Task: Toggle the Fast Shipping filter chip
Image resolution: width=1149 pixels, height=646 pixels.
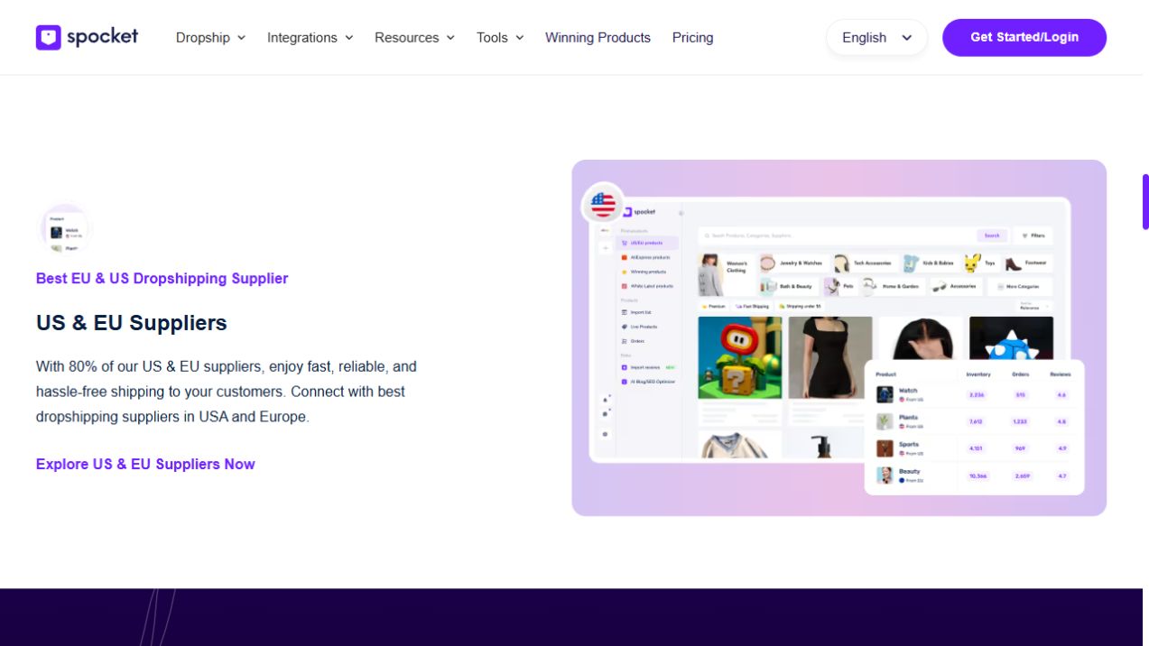Action: [x=752, y=307]
